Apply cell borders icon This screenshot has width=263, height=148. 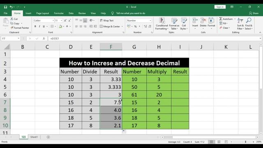click(x=52, y=26)
